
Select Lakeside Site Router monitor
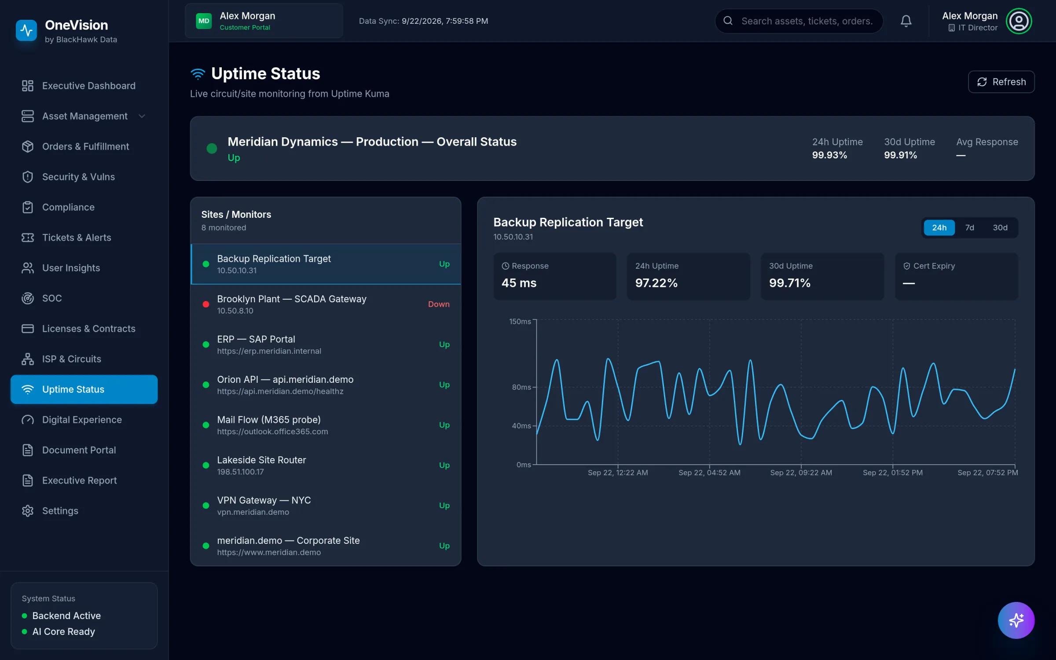pos(326,466)
